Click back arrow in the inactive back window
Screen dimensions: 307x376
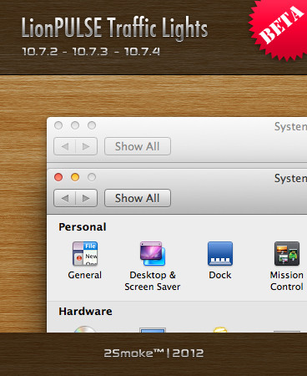click(x=64, y=146)
